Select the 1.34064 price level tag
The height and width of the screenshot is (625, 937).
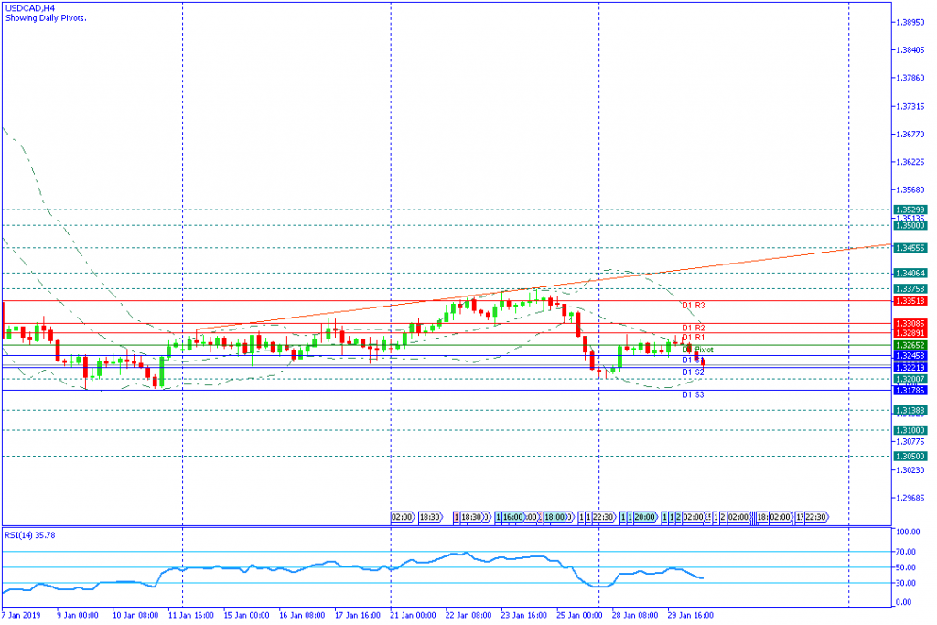pyautogui.click(x=911, y=273)
